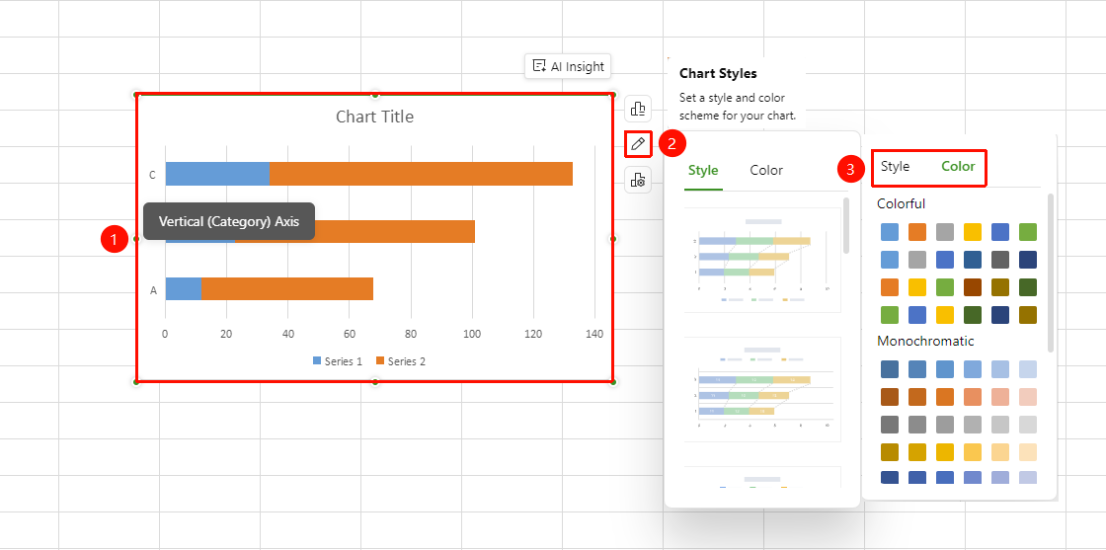Screen dimensions: 1106x550
Task: Click the color palette scrollbar thumb
Action: 1051,273
